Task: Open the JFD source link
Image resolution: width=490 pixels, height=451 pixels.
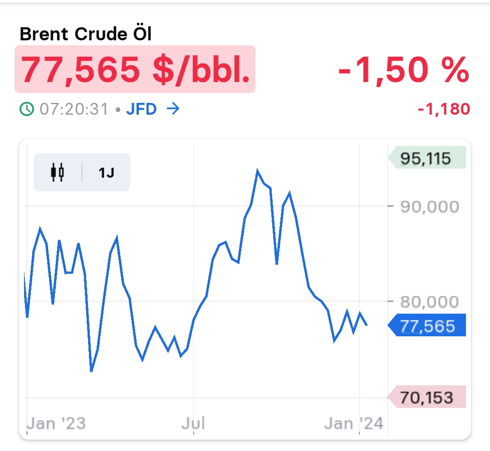Action: coord(141,109)
